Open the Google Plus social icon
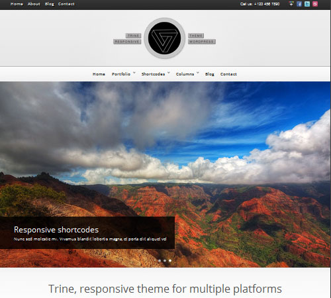The height and width of the screenshot is (298, 331). point(291,4)
